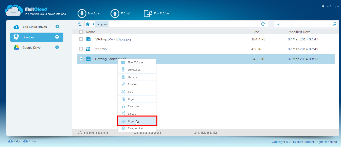Click the home icon in breadcrumb
The height and width of the screenshot is (147, 341).
88,24
